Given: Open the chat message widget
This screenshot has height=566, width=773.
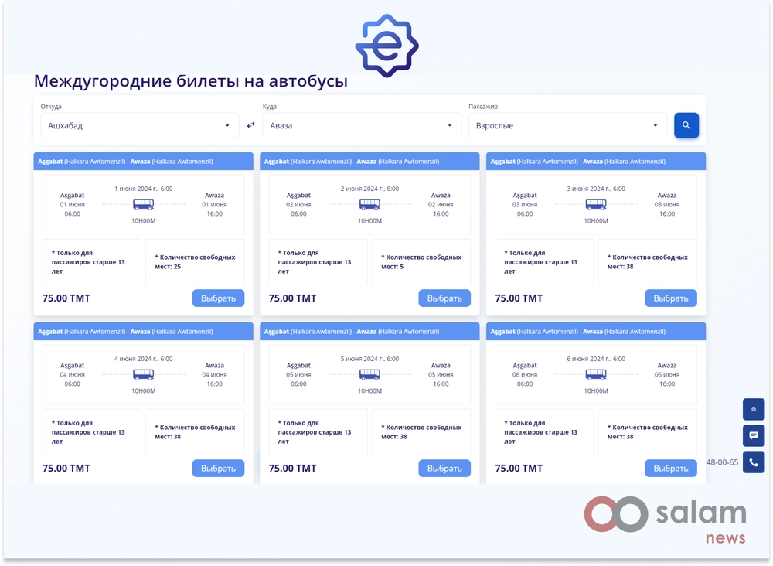Looking at the screenshot, I should [753, 436].
